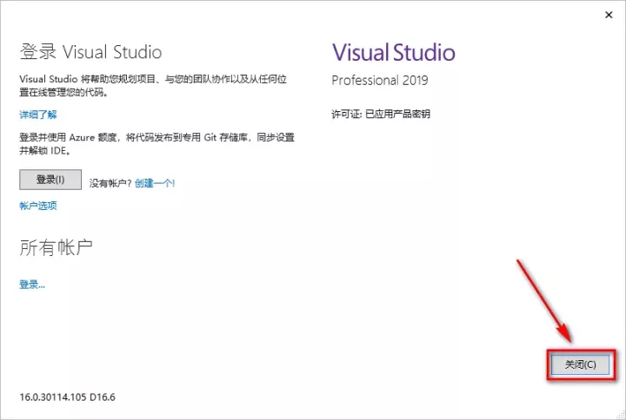Screen dimensions: 626x420
Task: Click the red arrow annotation
Action: pos(544,299)
